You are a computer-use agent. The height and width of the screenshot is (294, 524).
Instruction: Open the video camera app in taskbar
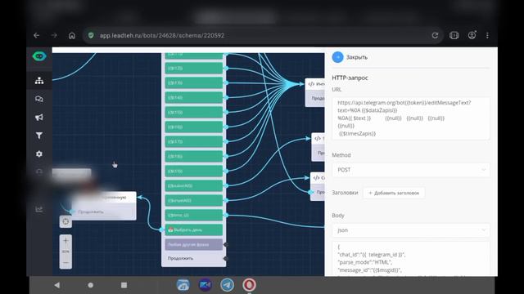pos(206,285)
